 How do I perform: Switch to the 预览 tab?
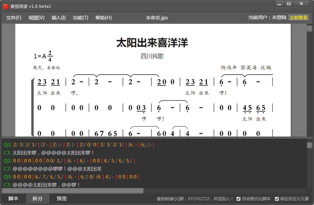click(62, 199)
